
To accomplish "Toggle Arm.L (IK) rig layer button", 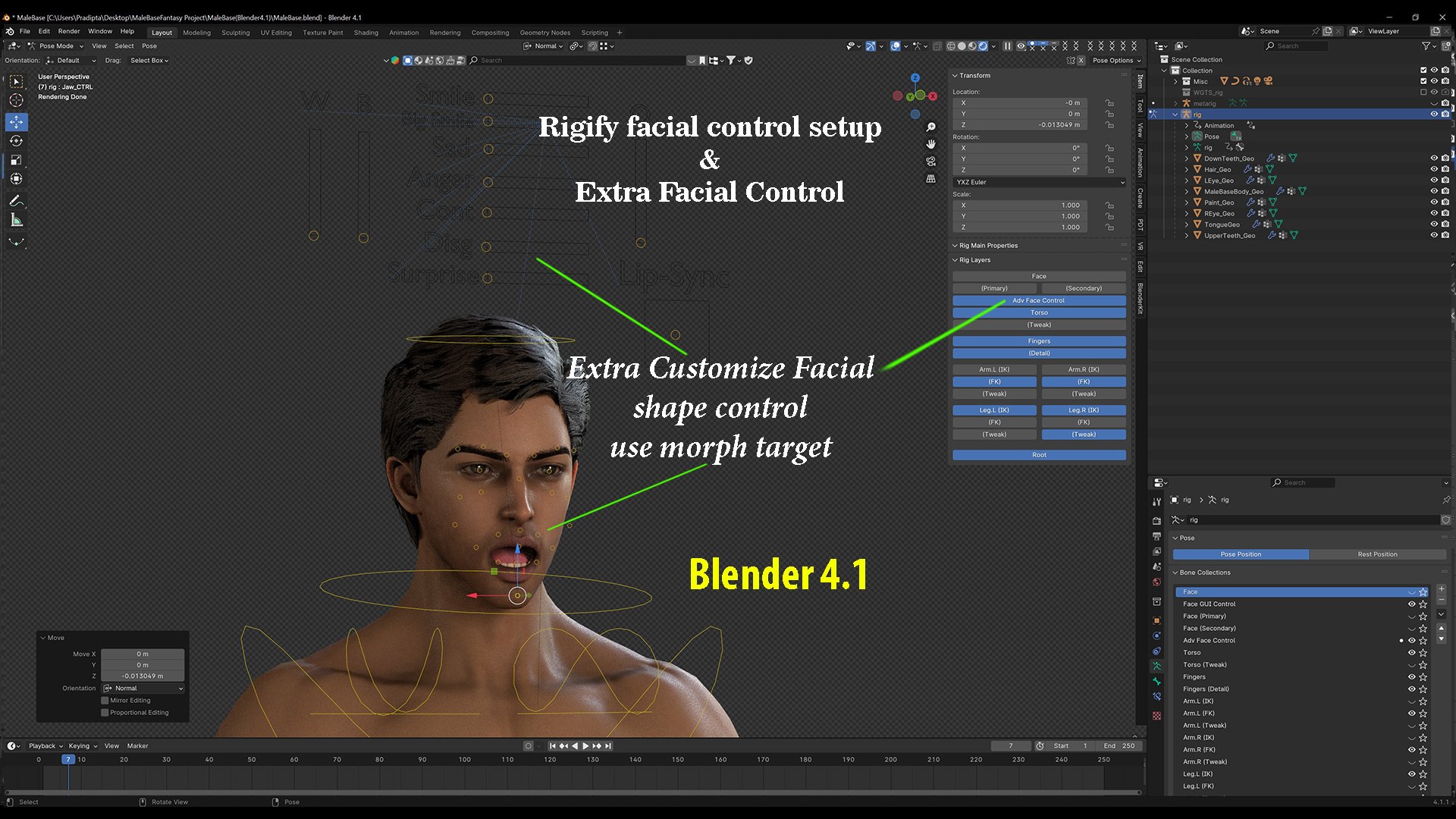I will pyautogui.click(x=994, y=370).
